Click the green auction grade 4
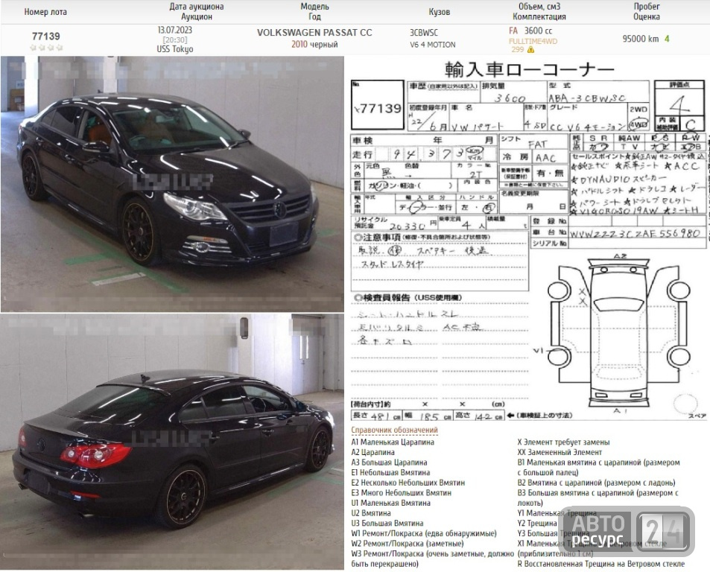Image resolution: width=710 pixels, height=572 pixels. pos(667,39)
